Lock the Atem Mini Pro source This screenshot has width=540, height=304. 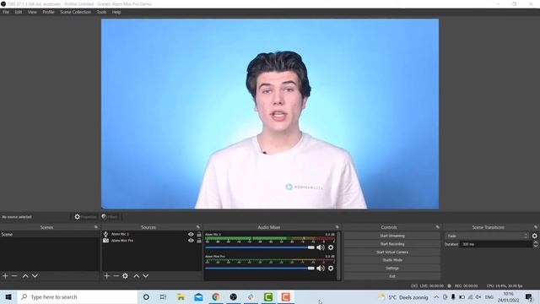[199, 241]
